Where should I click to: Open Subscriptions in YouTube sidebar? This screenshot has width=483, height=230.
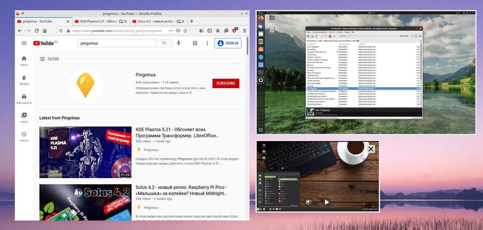[x=24, y=99]
